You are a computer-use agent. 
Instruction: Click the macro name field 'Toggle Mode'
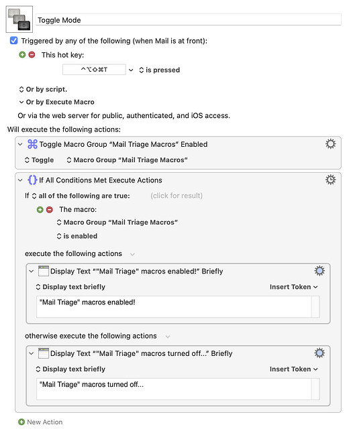189,20
